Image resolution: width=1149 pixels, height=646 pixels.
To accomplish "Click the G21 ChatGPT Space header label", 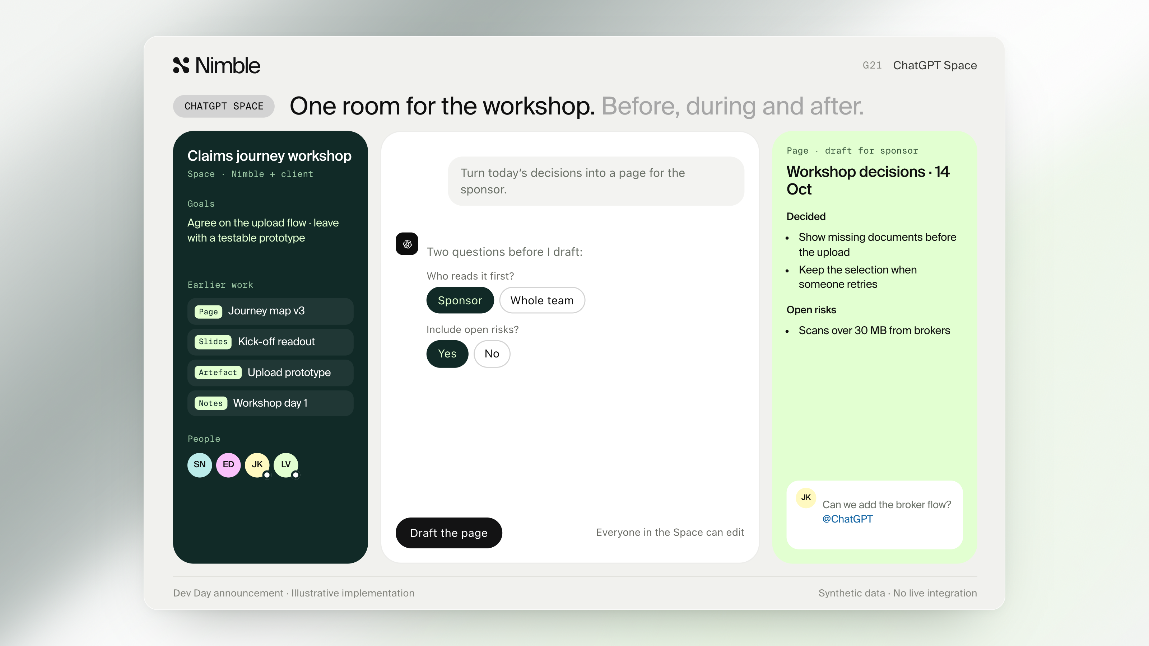I will click(x=920, y=66).
